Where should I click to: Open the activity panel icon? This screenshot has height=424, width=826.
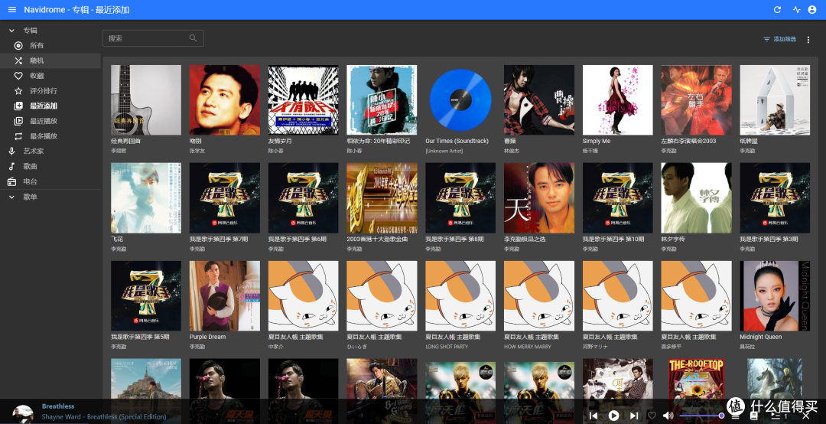tap(796, 9)
